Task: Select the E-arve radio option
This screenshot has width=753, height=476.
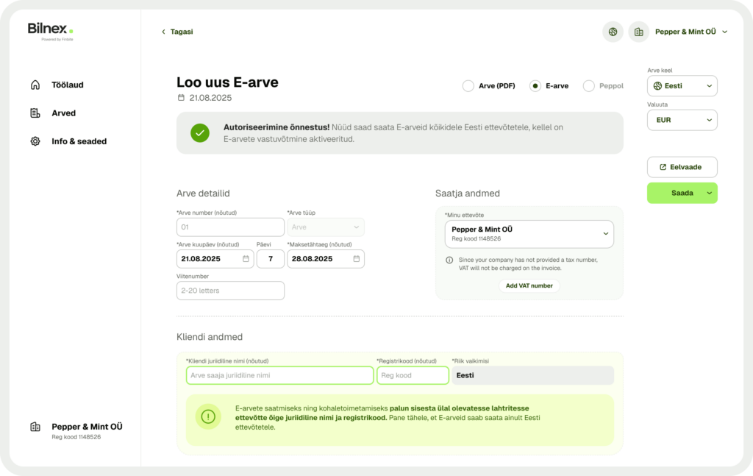Action: (x=535, y=86)
